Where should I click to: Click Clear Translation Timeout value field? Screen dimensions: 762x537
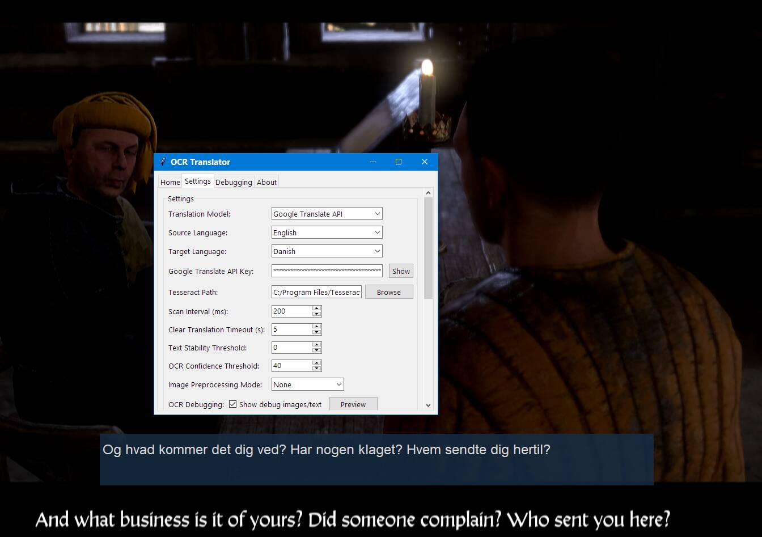point(292,329)
